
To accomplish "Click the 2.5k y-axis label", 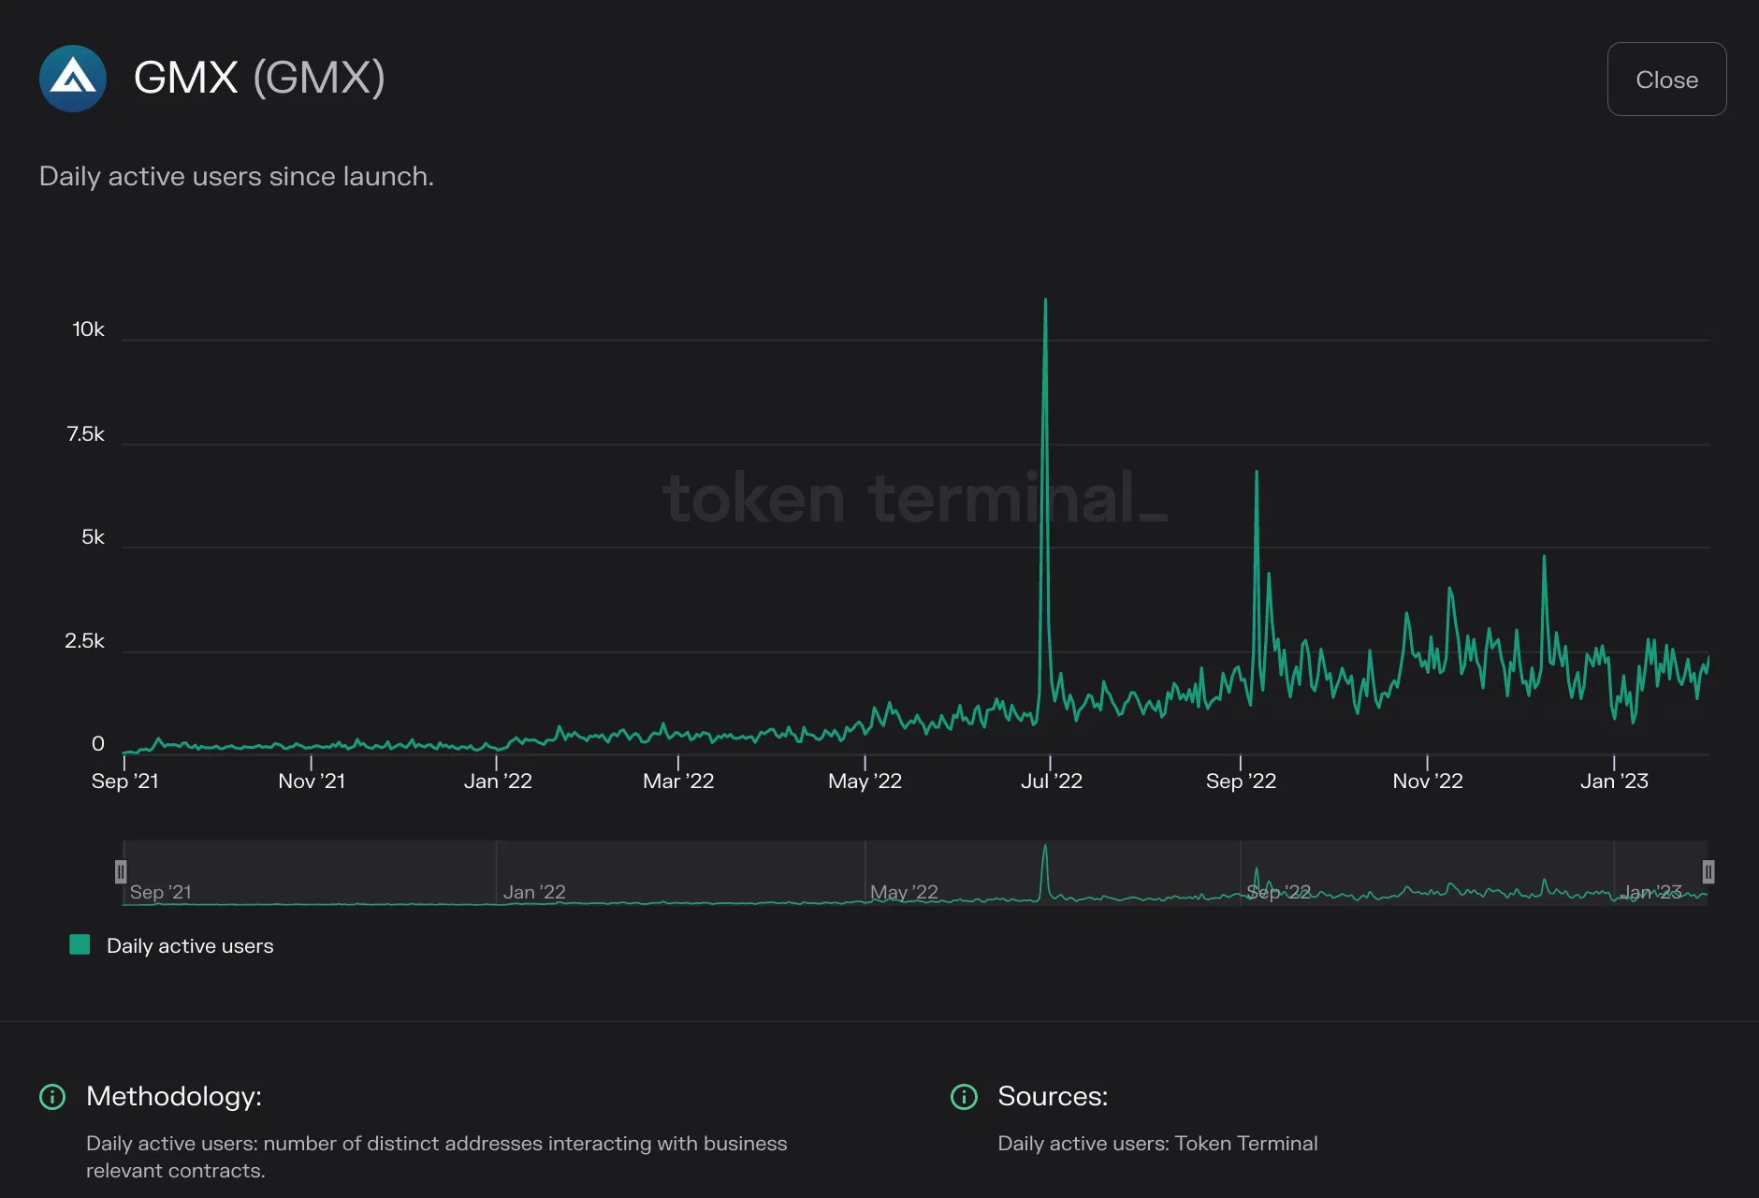I will point(84,640).
